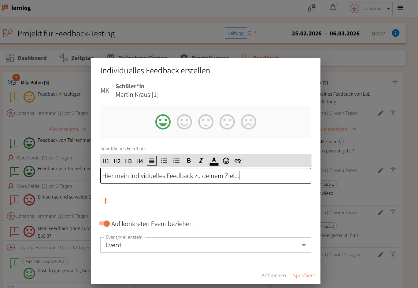The height and width of the screenshot is (288, 418).
Task: Switch to the Dashboard tab
Action: 26,58
